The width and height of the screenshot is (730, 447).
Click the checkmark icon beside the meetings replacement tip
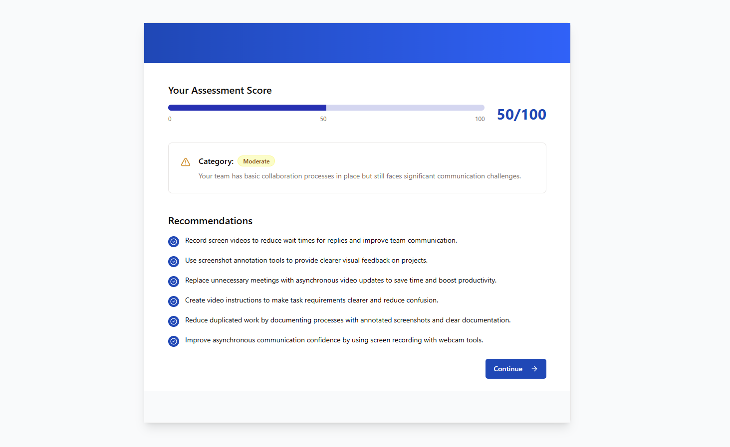point(173,281)
